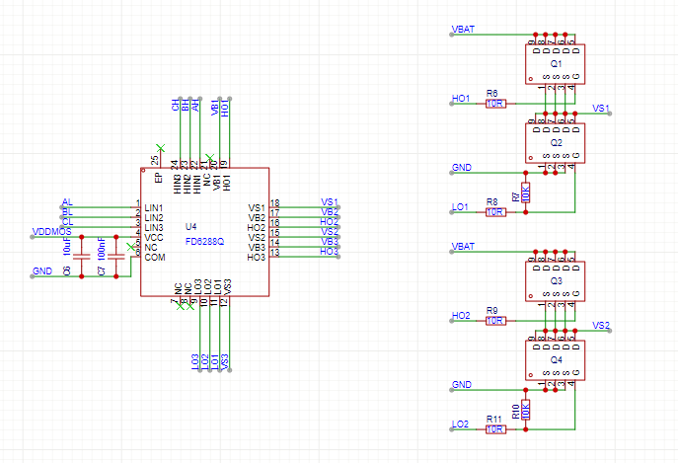Click the VS1 net label beside Q1
Screen dimensions: 678x463
point(601,107)
